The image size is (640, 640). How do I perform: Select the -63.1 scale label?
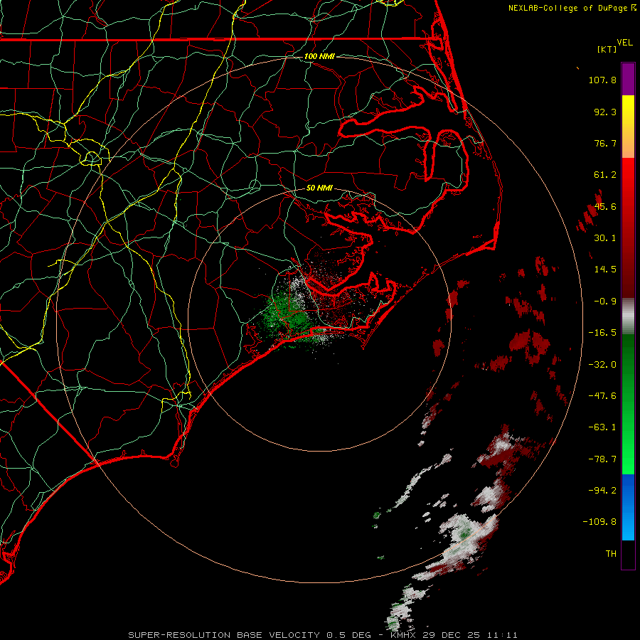pos(602,427)
